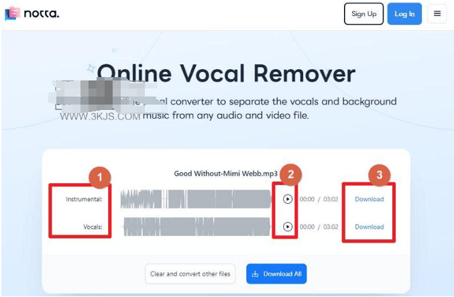
Task: Play the Instrumental track
Action: [288, 199]
